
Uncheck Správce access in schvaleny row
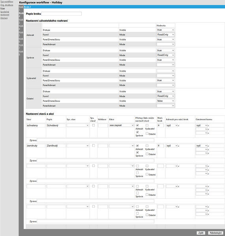click(x=137, y=132)
